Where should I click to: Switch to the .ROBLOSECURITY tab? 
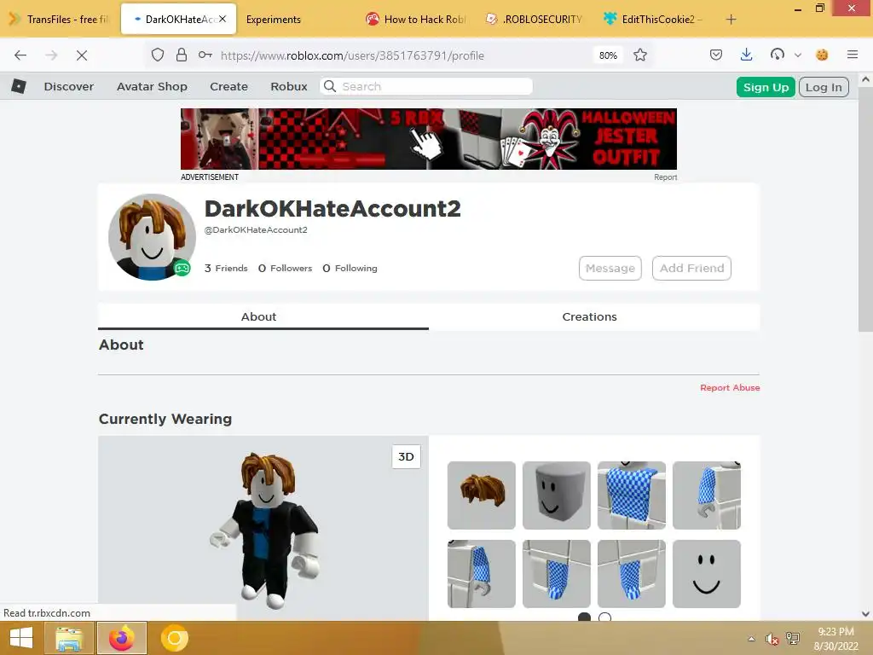click(x=535, y=20)
